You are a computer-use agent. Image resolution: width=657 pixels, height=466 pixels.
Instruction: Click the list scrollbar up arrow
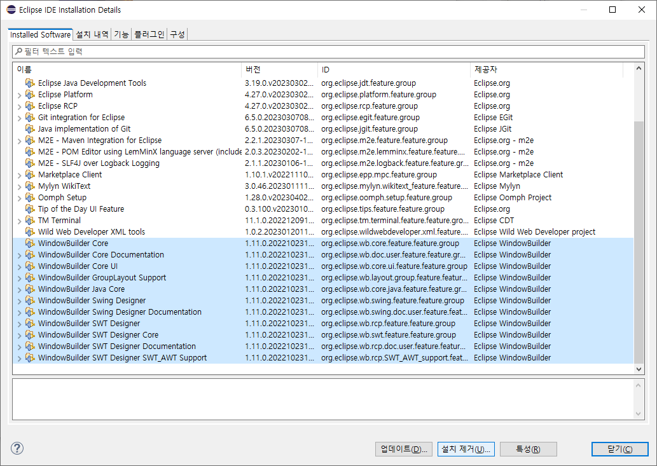639,68
